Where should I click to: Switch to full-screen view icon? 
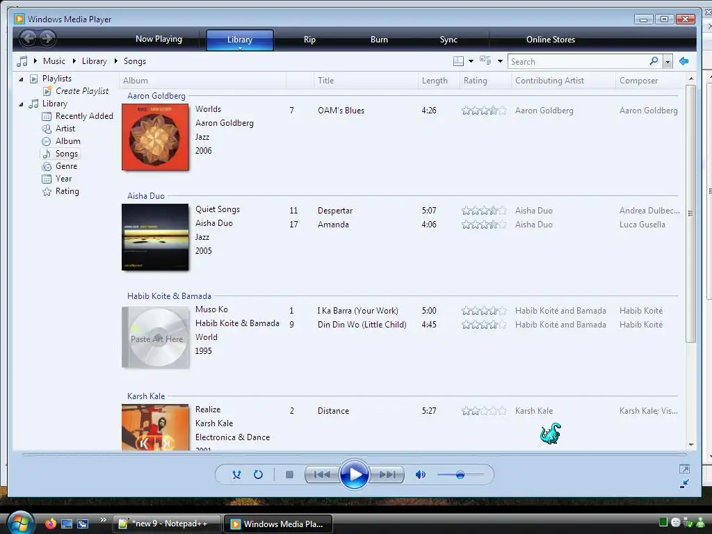click(x=684, y=469)
